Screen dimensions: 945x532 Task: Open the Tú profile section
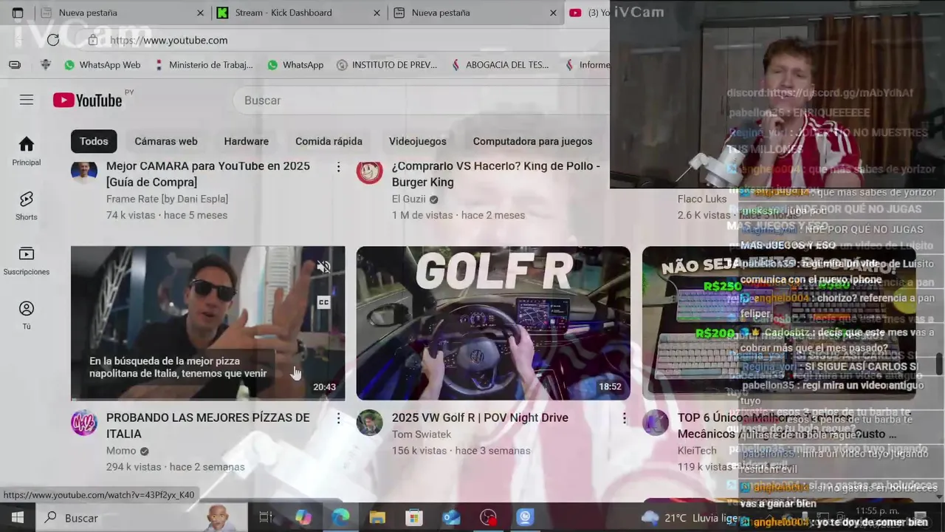[x=27, y=316]
